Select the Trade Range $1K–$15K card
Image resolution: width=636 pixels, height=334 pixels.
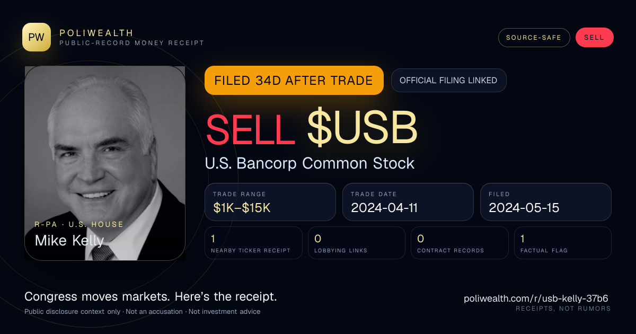[x=270, y=202]
